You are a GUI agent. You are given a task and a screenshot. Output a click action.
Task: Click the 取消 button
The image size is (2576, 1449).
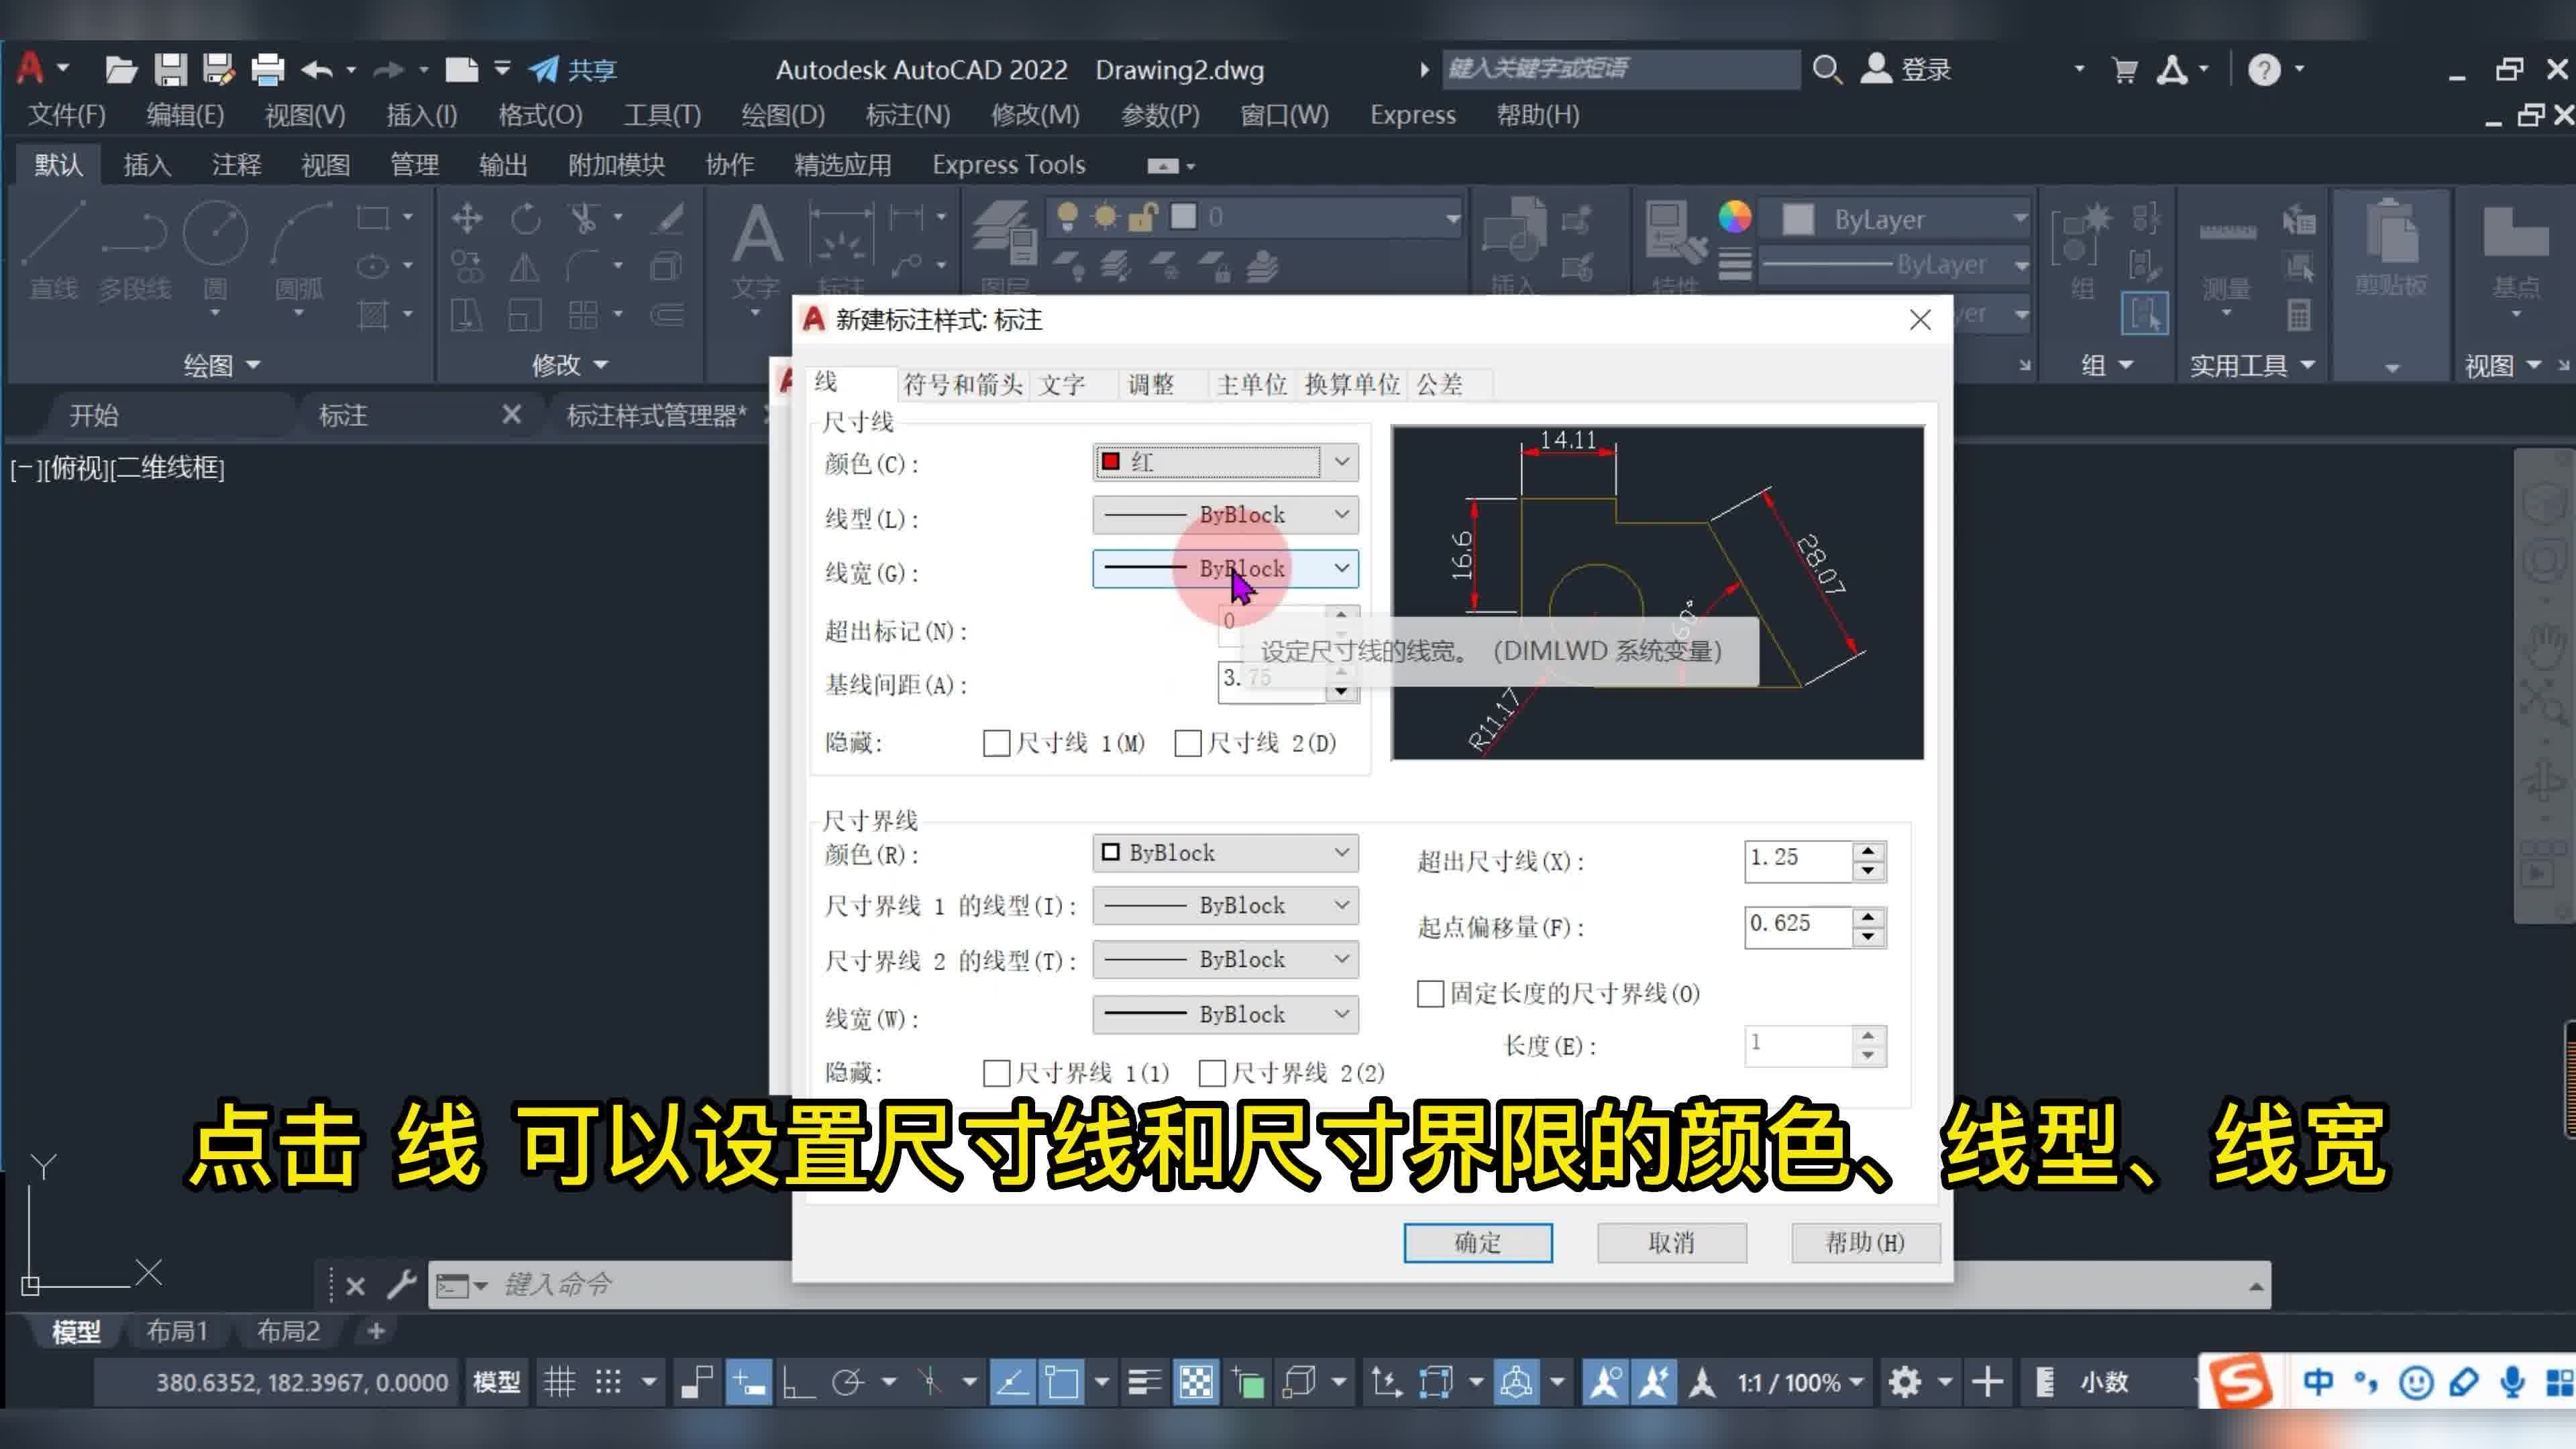click(1672, 1243)
